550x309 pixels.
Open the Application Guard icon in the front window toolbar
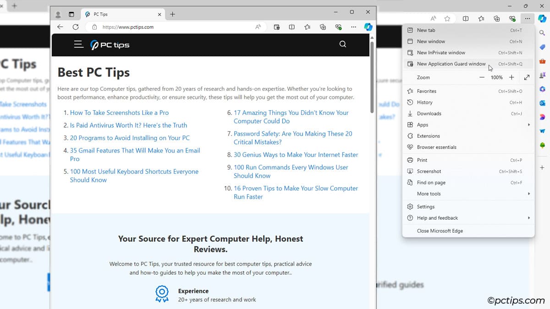277,27
